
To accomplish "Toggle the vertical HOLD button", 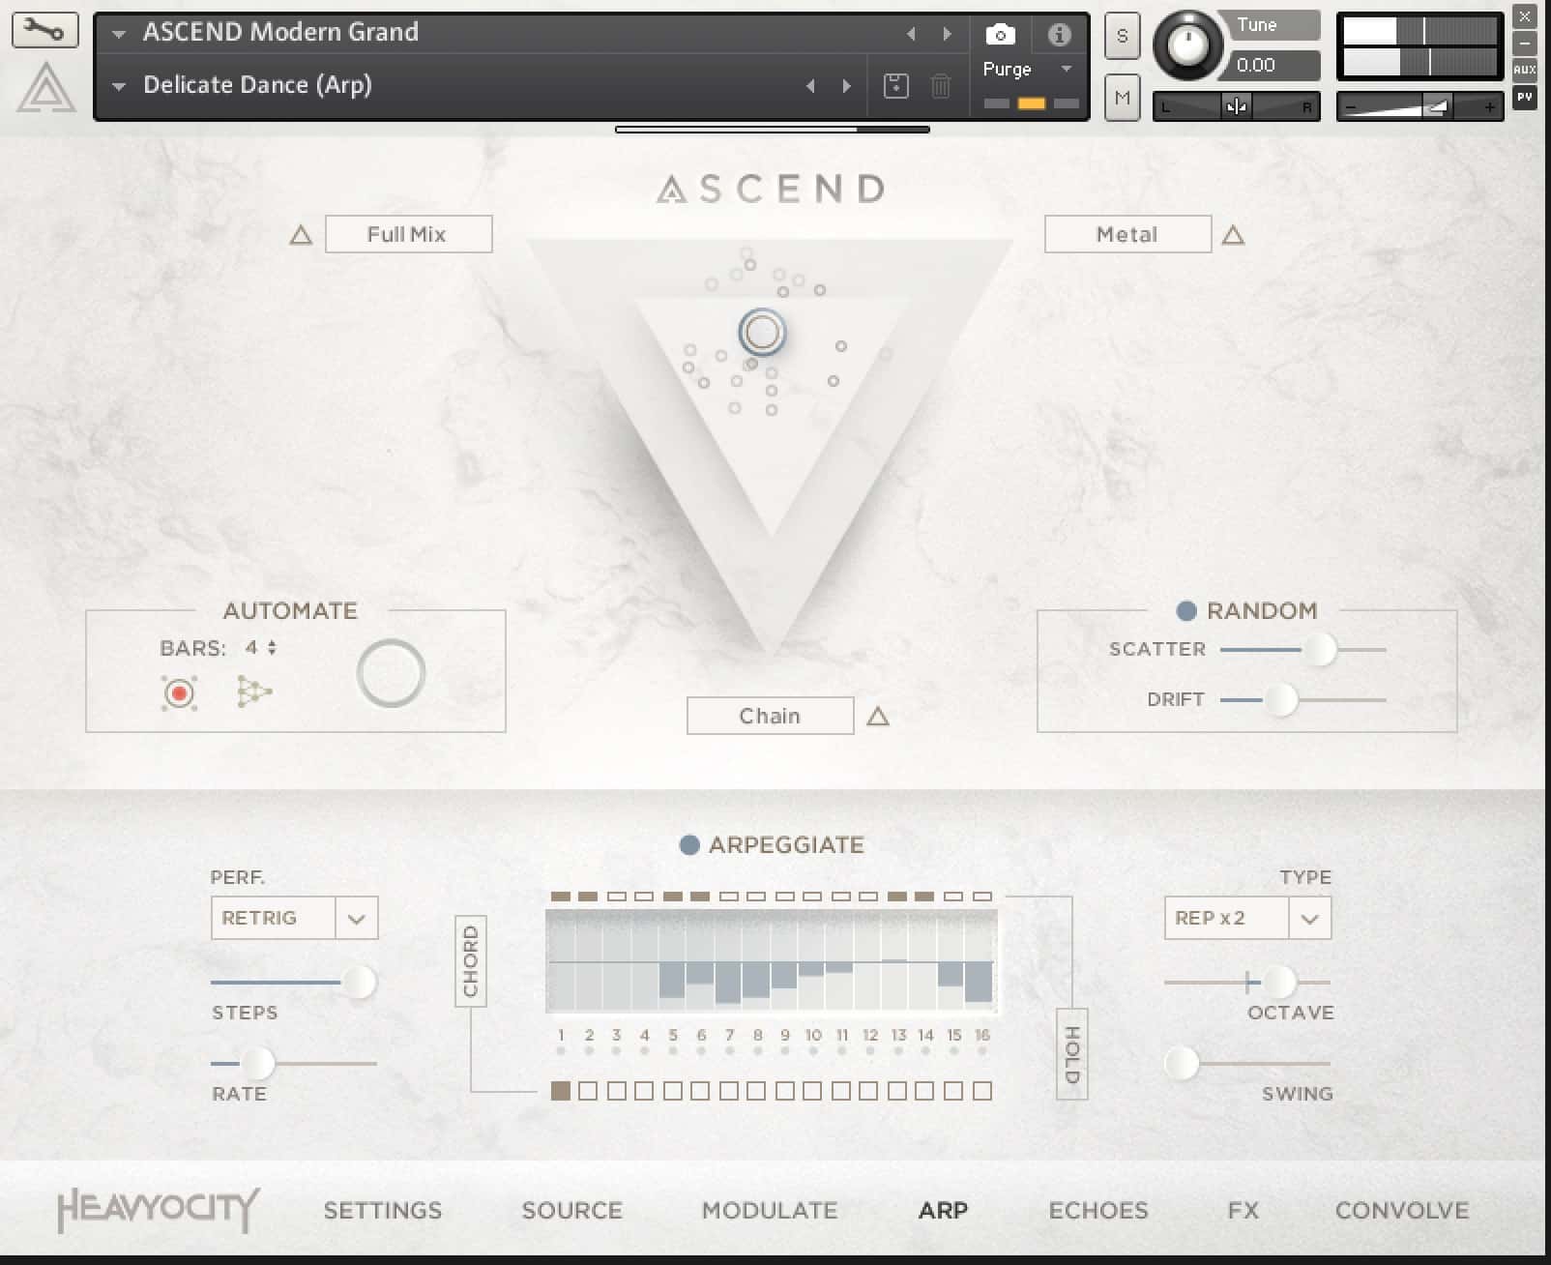I will (1072, 1054).
